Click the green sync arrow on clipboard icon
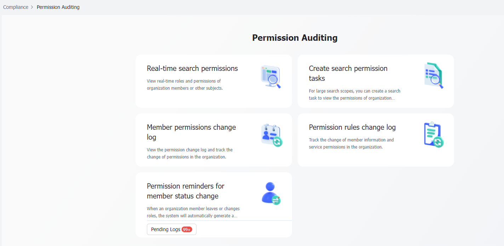This screenshot has height=246, width=504. tap(439, 141)
